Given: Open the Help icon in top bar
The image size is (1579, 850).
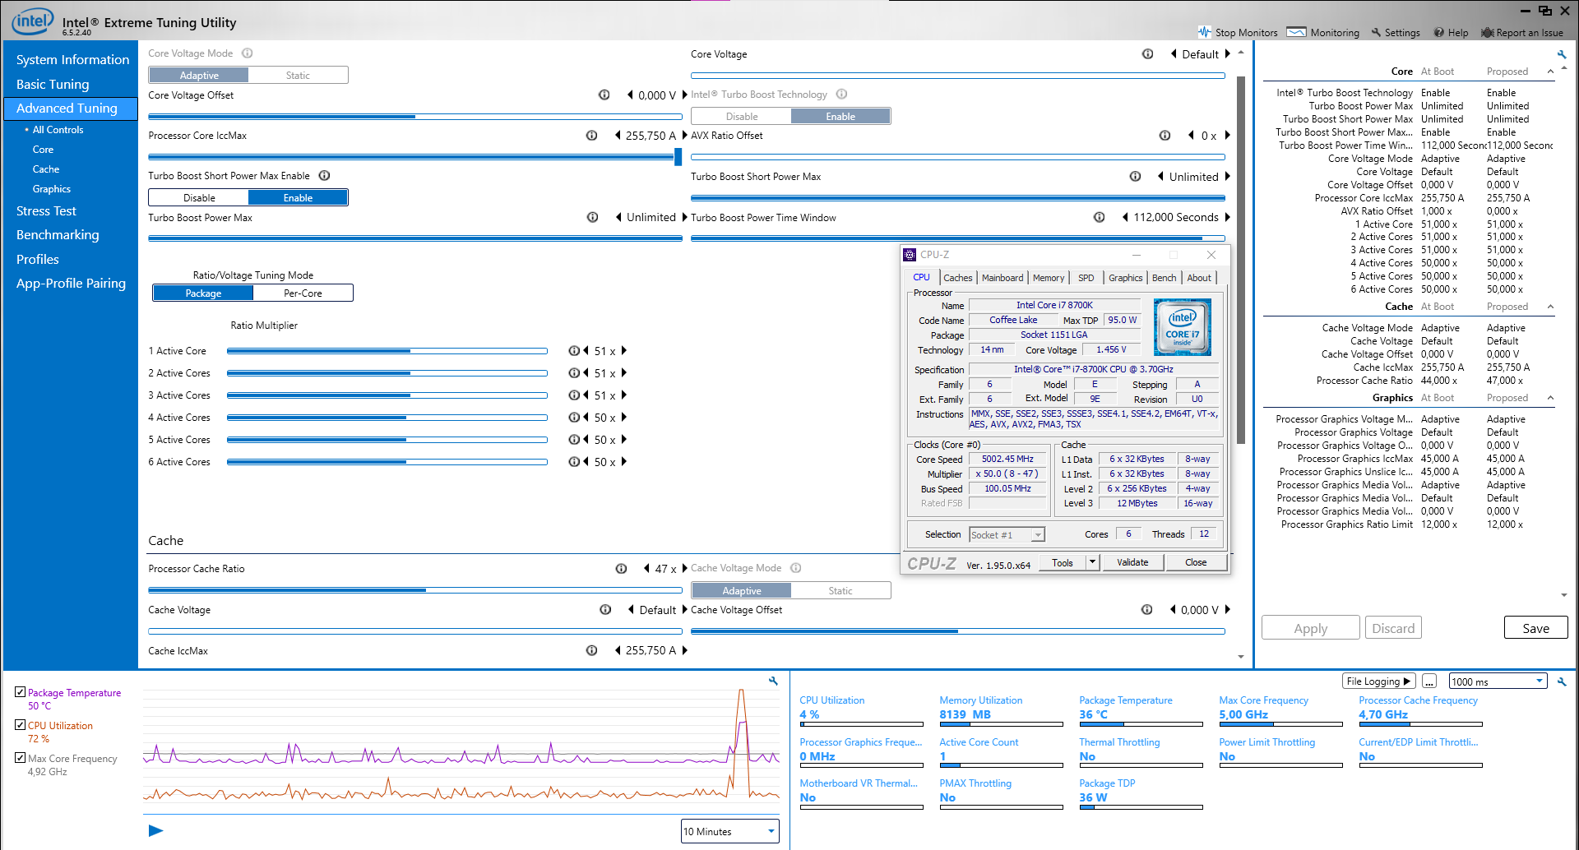Looking at the screenshot, I should 1438,33.
